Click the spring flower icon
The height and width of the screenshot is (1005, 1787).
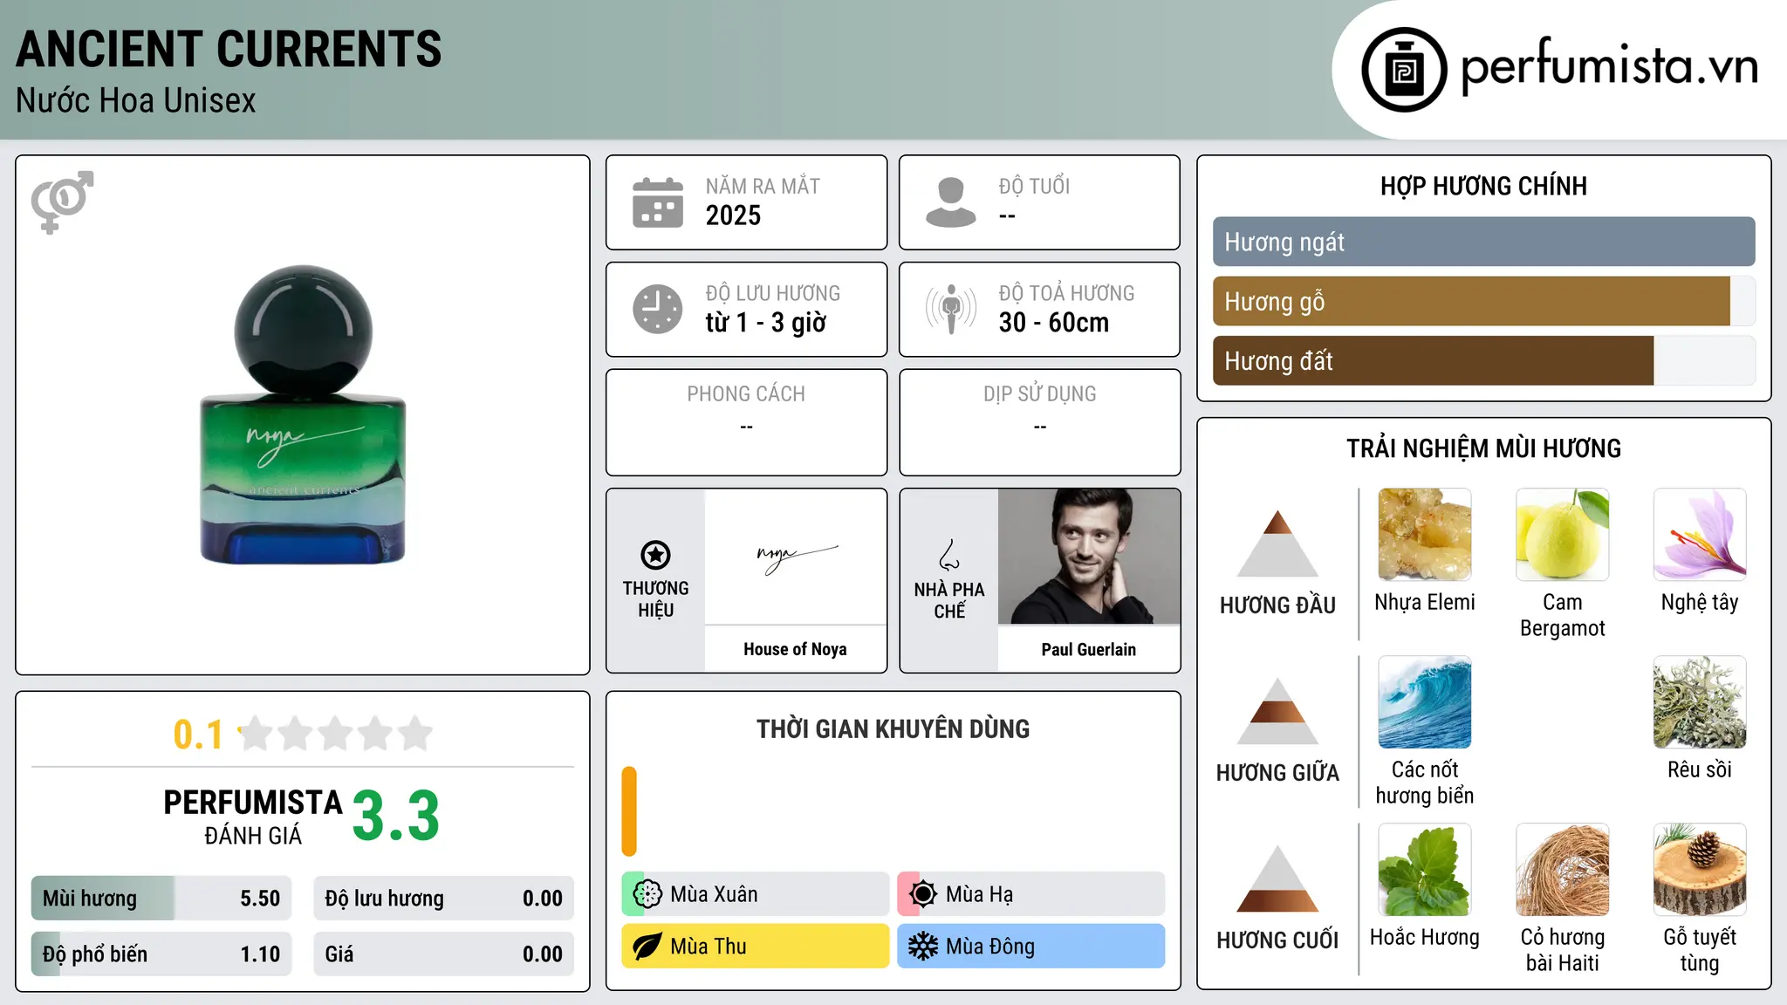[x=647, y=894]
